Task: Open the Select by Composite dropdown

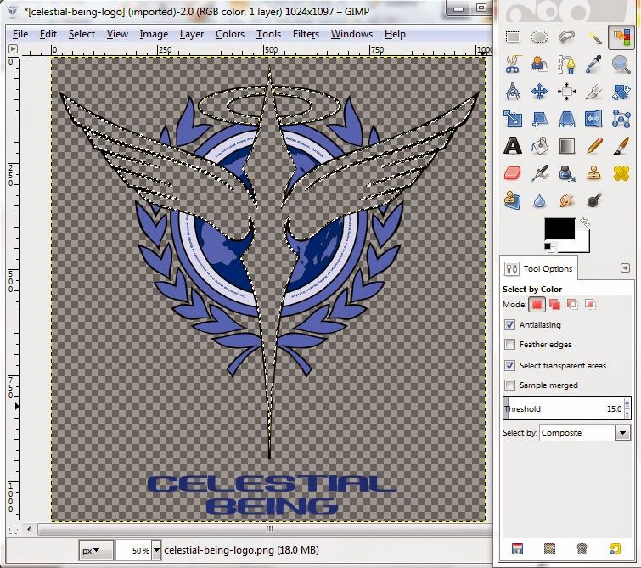Action: point(586,433)
